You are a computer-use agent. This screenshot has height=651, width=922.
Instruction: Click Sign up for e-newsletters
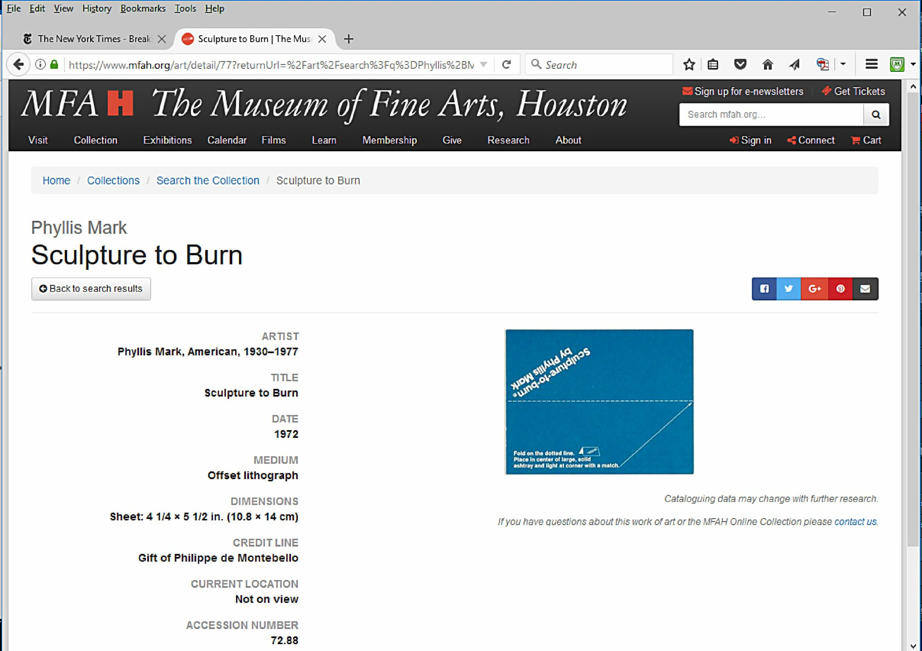pos(743,91)
